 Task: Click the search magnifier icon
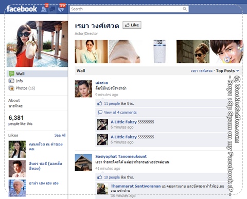click(x=185, y=9)
